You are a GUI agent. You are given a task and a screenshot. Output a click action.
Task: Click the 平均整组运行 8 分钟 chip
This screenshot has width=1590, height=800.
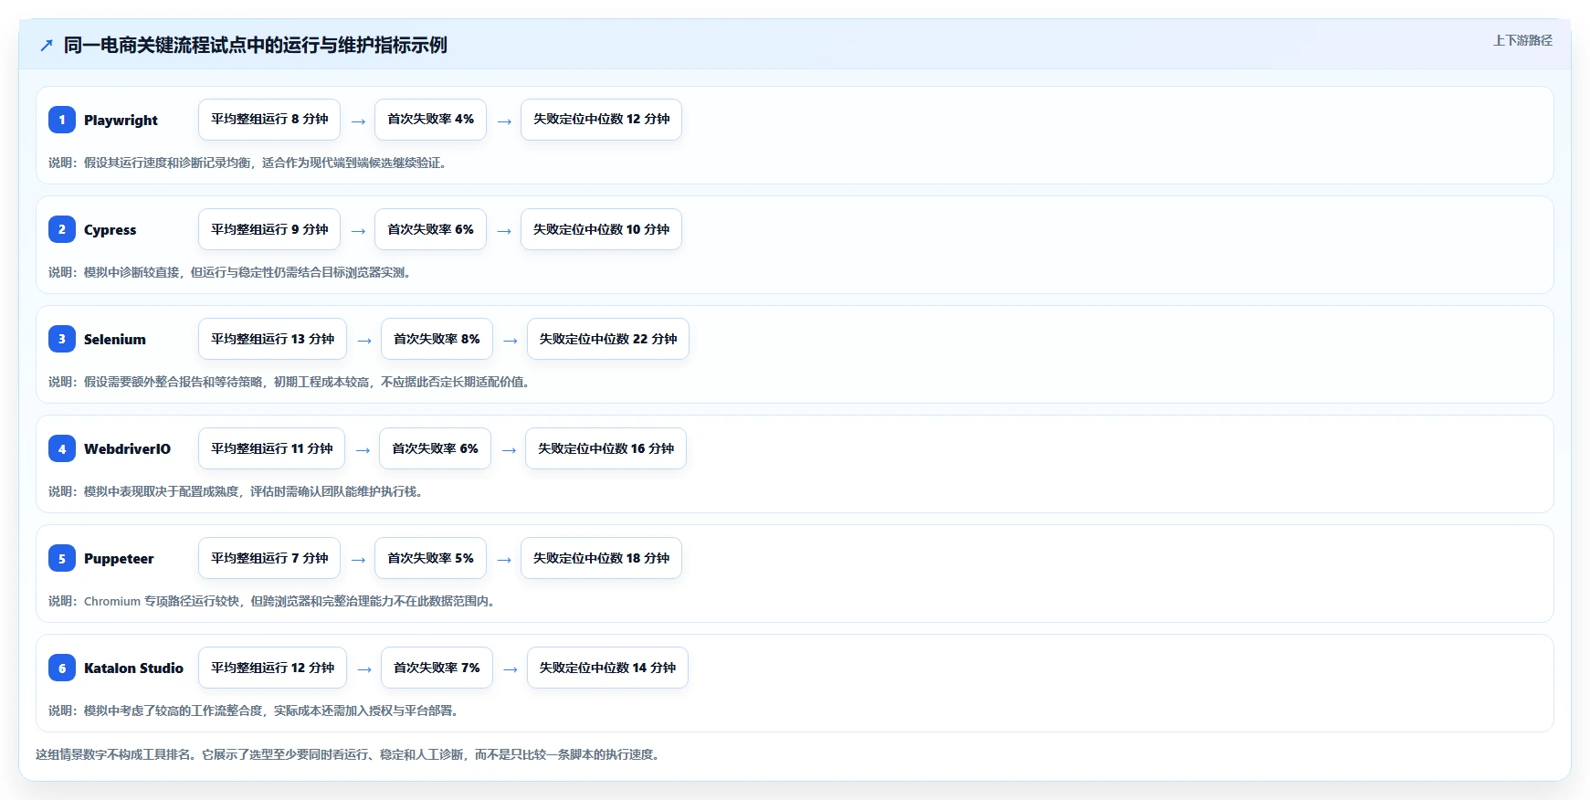(269, 120)
